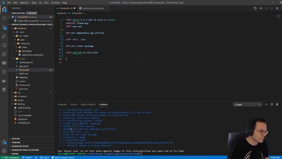Open the File menu
Screen dimensions: 282x159
9,3
